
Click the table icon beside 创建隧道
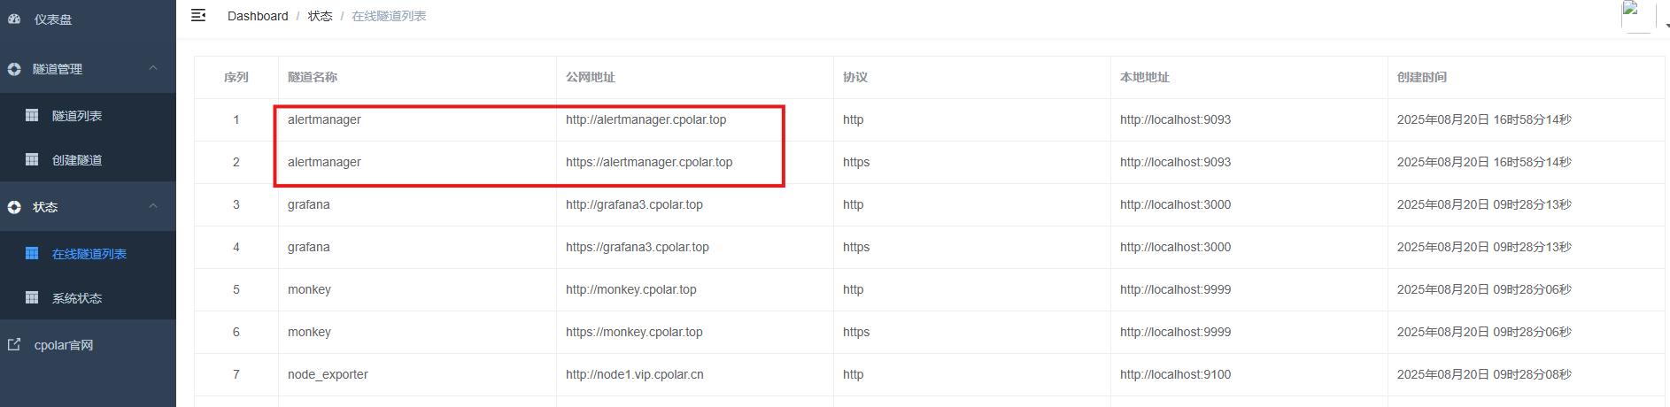tap(32, 159)
